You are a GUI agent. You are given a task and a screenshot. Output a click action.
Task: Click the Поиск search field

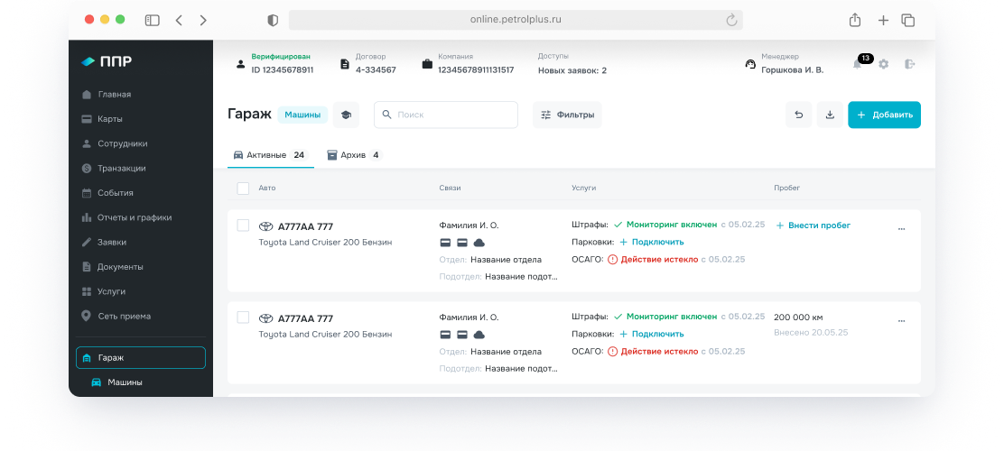pos(446,115)
